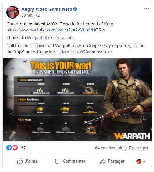The image size is (154, 172).
Task: Click the 7 partages count
Action: pyautogui.click(x=138, y=148)
